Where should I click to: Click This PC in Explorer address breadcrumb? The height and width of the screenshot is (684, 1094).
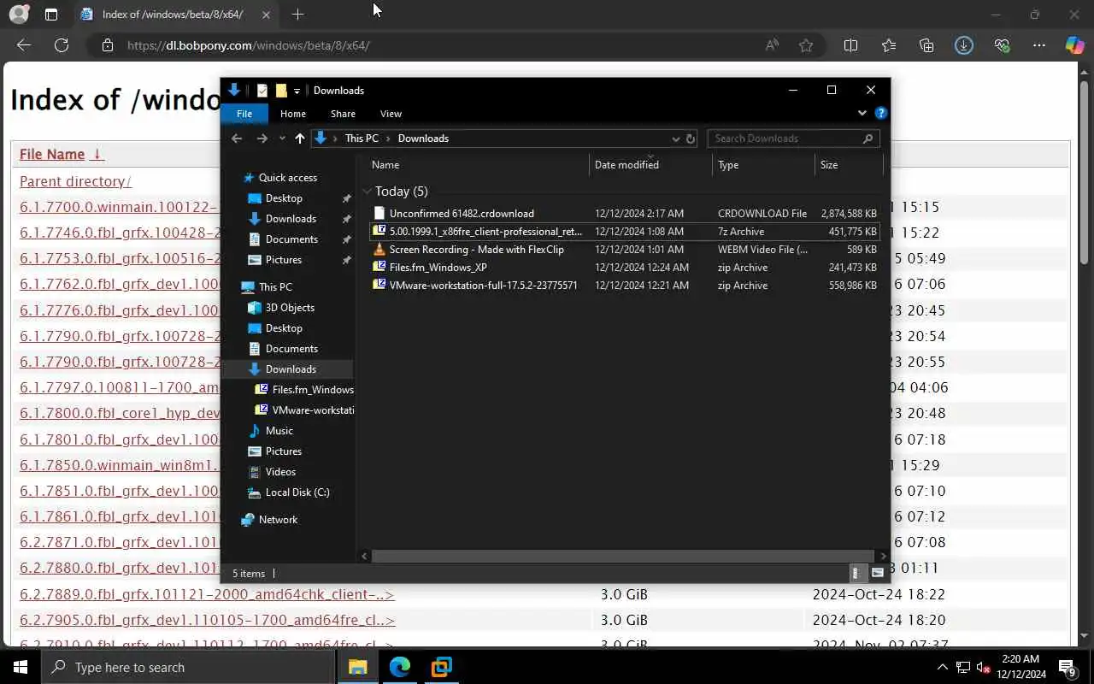pyautogui.click(x=362, y=139)
